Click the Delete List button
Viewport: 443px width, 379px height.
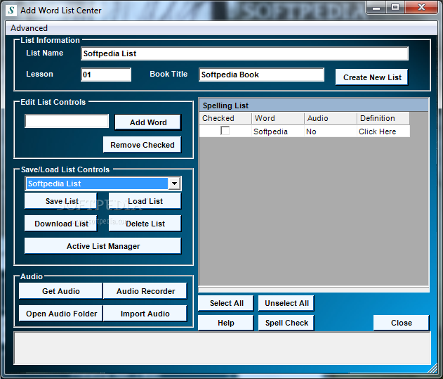[145, 224]
